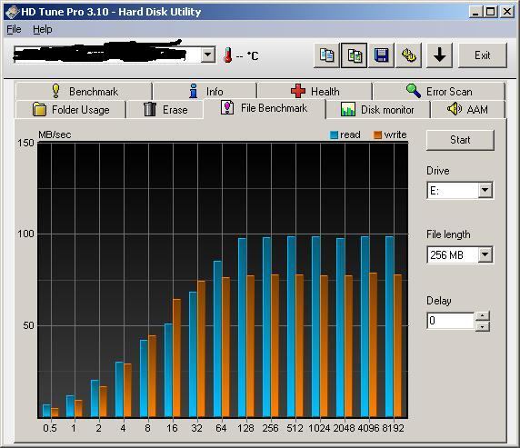
Task: Click the HD Tune title bar app icon
Action: pos(12,12)
